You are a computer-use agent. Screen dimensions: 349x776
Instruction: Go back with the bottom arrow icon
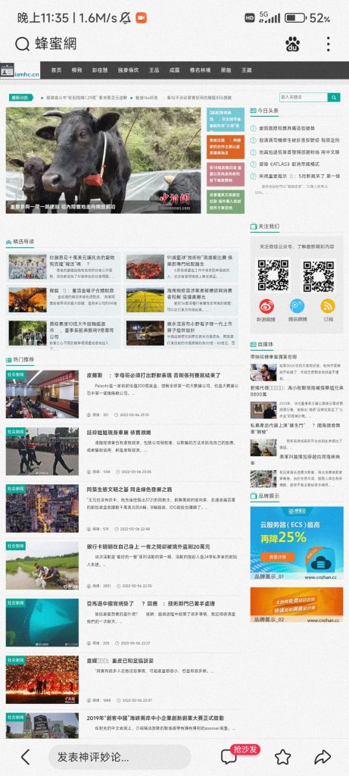pos(25,756)
